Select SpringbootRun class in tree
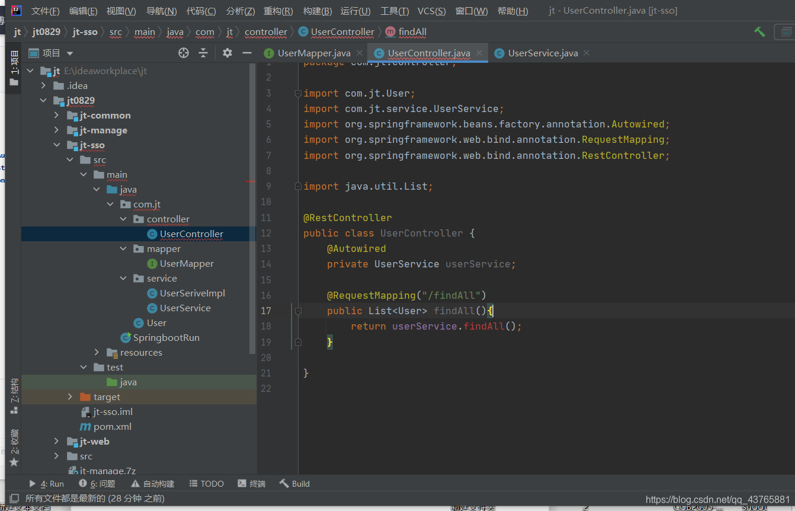 [x=166, y=338]
